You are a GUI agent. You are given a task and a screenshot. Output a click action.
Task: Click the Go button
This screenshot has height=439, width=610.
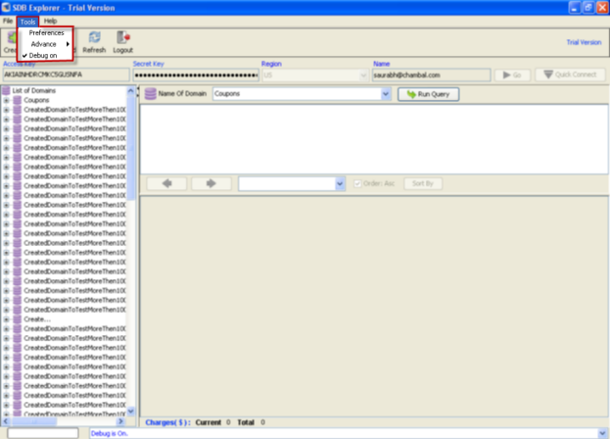(x=512, y=74)
